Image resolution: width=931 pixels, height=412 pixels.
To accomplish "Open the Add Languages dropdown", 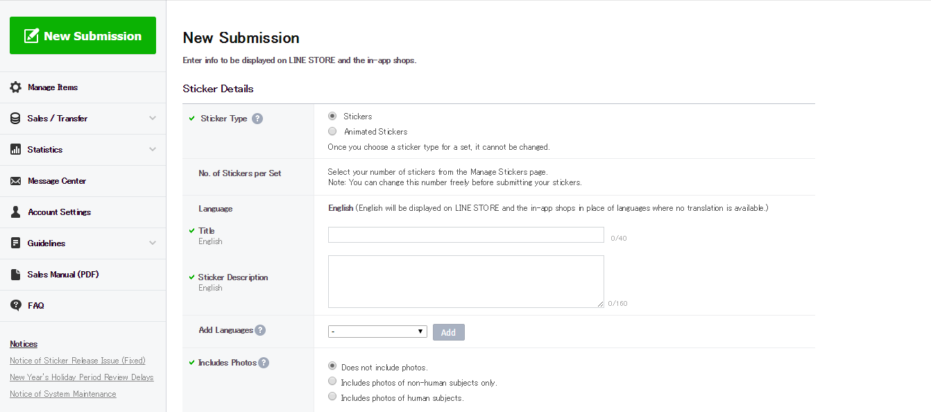I will point(377,332).
